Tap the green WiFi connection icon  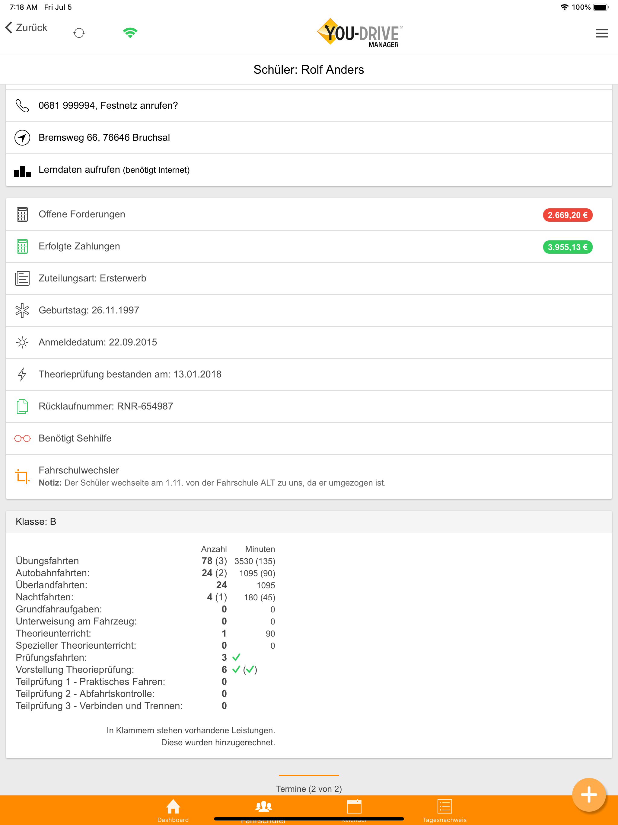[130, 33]
